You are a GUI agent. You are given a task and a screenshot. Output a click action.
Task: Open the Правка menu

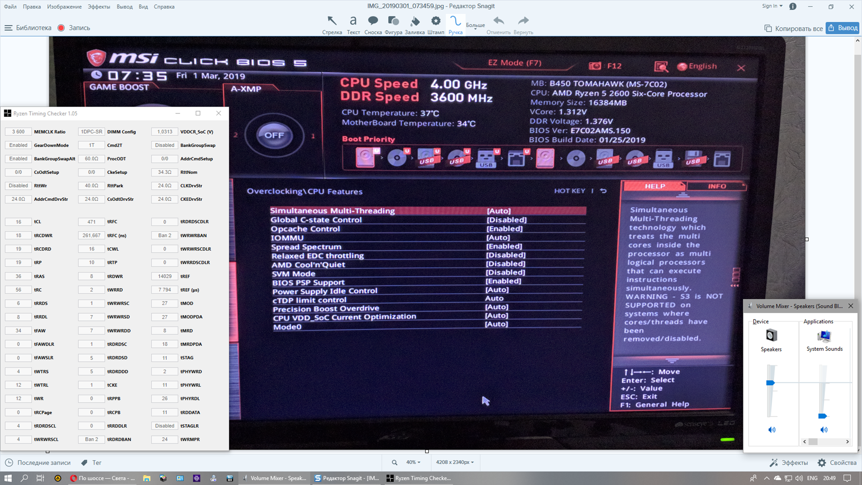32,7
